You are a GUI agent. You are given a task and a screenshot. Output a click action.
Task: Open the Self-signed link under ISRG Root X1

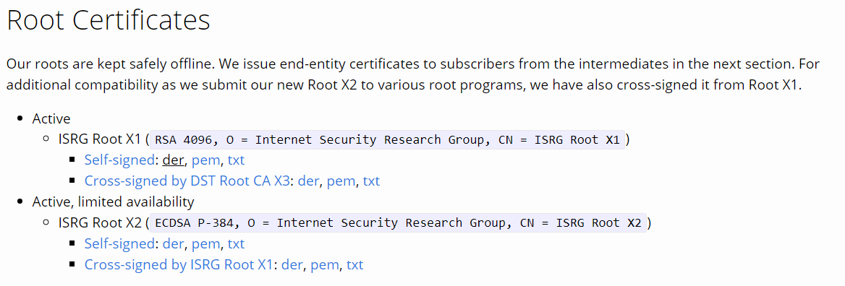[119, 160]
